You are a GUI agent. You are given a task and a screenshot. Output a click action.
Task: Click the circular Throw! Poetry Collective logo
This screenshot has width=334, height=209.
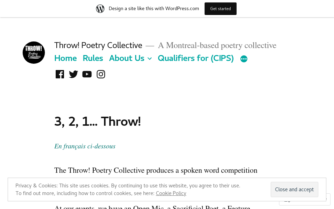(34, 53)
